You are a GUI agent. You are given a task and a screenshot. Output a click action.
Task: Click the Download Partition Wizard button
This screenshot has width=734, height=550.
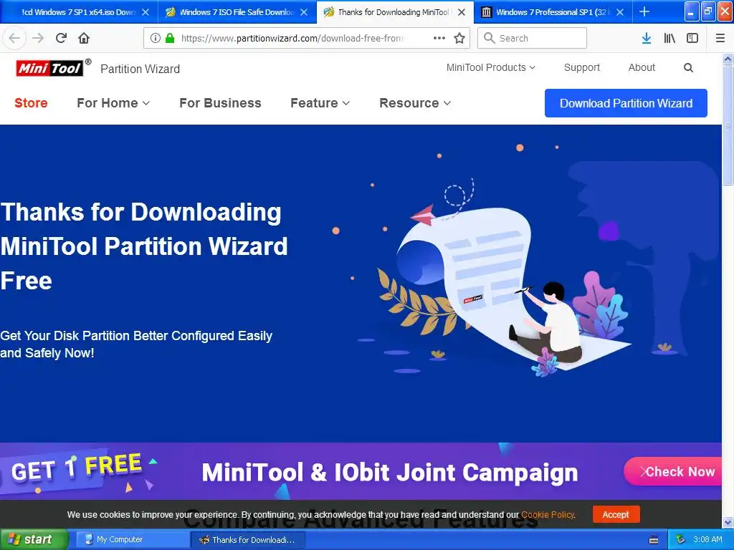pos(626,103)
